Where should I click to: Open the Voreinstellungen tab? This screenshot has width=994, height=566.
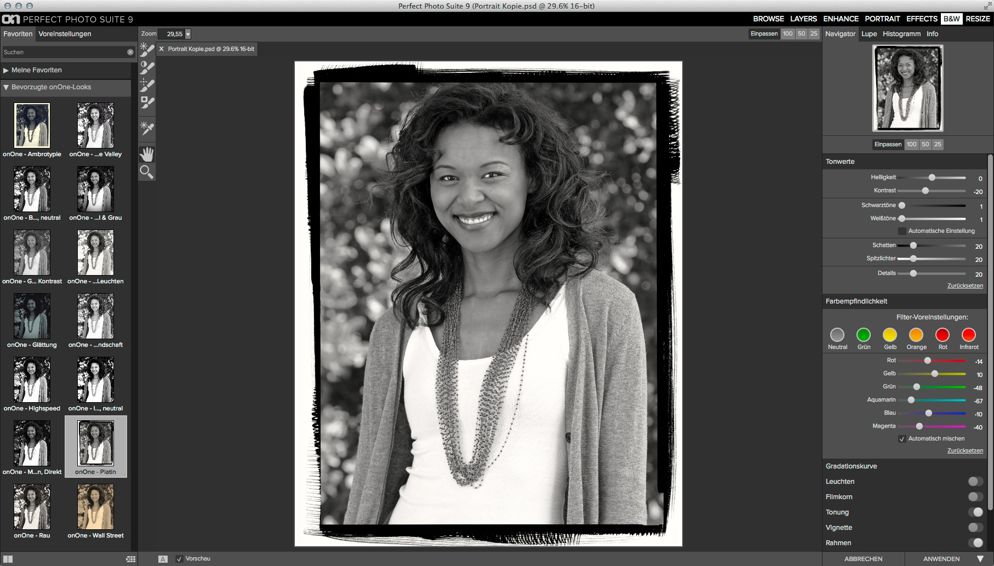(x=65, y=34)
